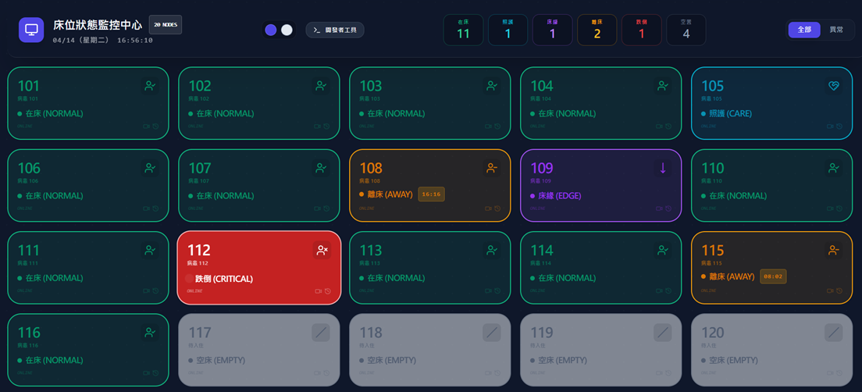Click the person-check icon on bed 106
Viewport: 862px width, 392px height.
[150, 168]
